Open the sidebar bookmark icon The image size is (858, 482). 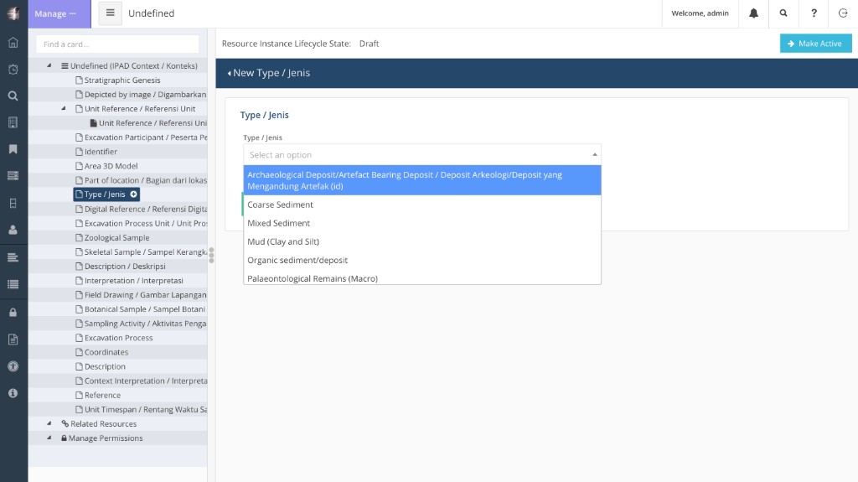13,149
